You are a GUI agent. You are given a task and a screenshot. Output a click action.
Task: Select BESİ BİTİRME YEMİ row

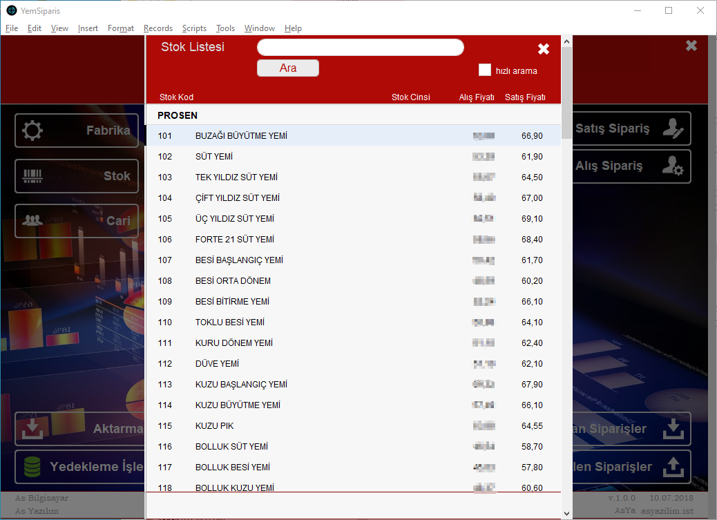tap(353, 301)
